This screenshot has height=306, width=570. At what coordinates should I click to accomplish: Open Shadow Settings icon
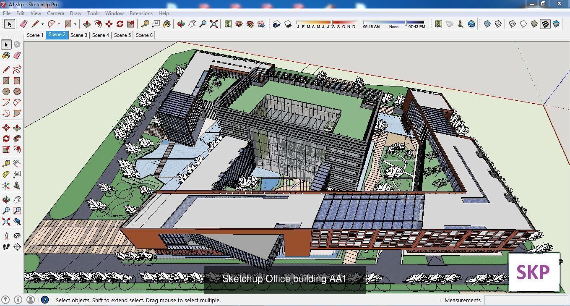276,24
